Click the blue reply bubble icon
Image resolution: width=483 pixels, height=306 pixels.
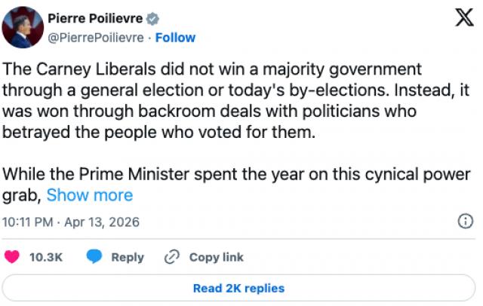pos(94,257)
